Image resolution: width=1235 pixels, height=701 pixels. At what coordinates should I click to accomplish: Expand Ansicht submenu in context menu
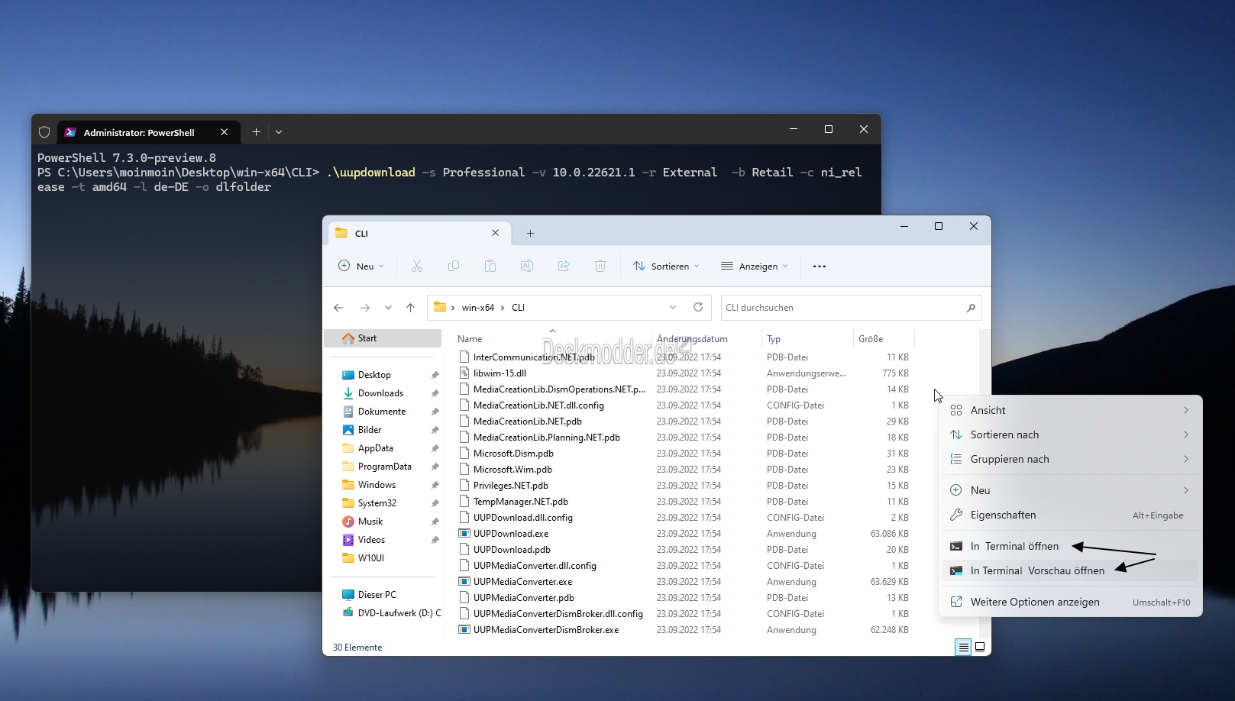point(1070,410)
